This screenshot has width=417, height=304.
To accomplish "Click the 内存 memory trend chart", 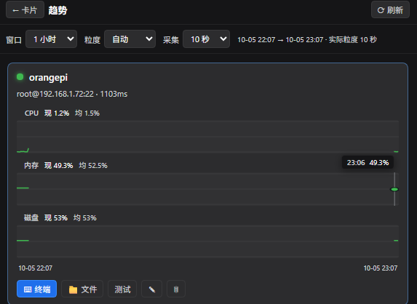I will (207, 189).
